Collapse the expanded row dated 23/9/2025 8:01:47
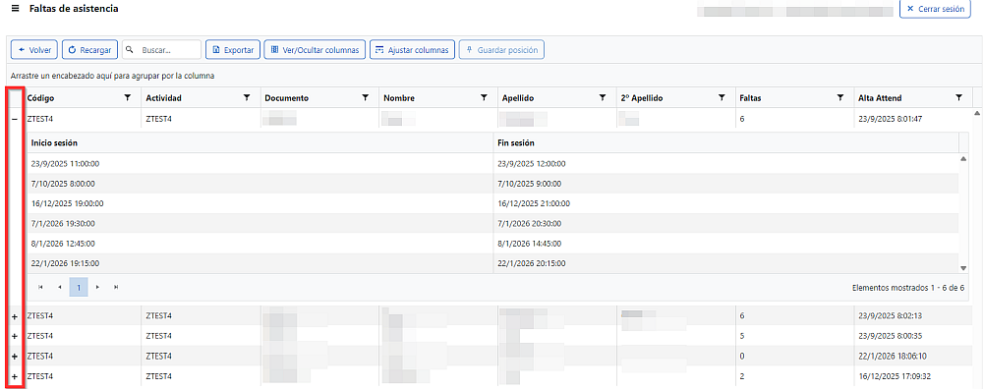 click(x=15, y=119)
